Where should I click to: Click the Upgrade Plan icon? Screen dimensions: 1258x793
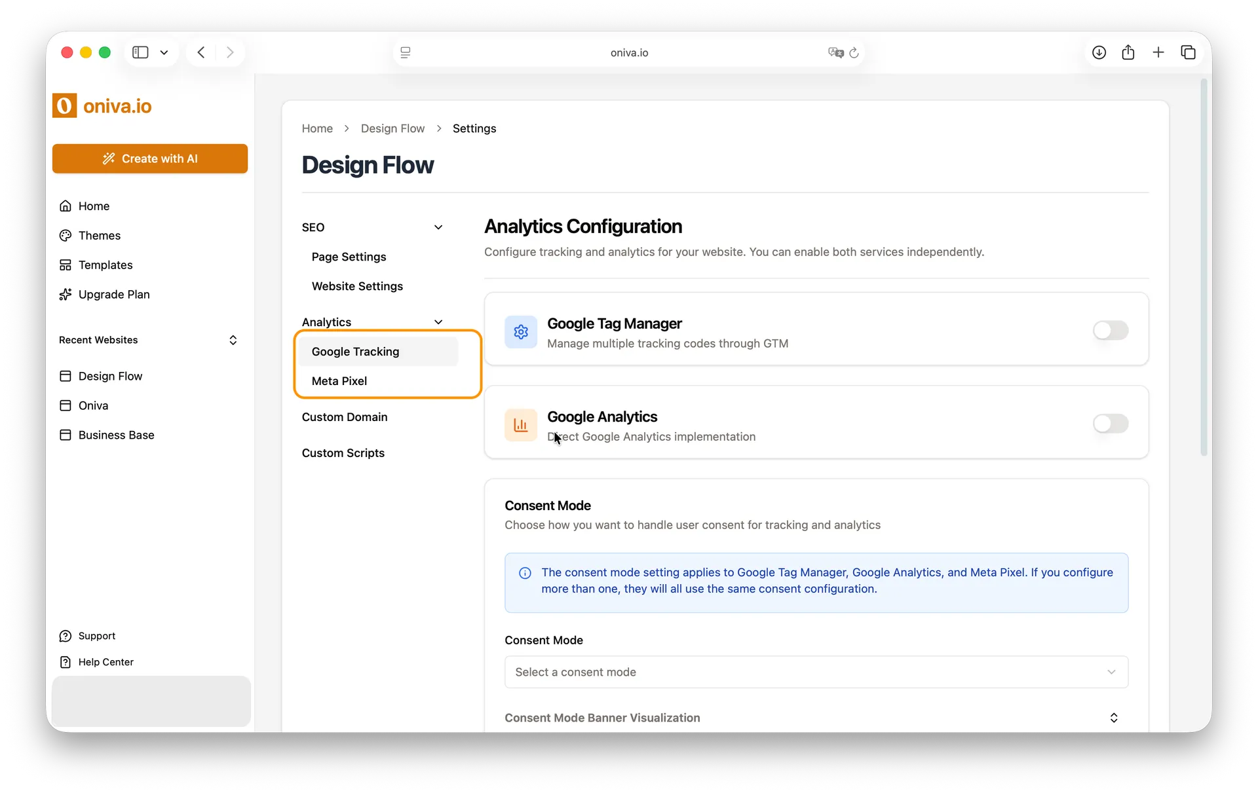[x=66, y=294]
